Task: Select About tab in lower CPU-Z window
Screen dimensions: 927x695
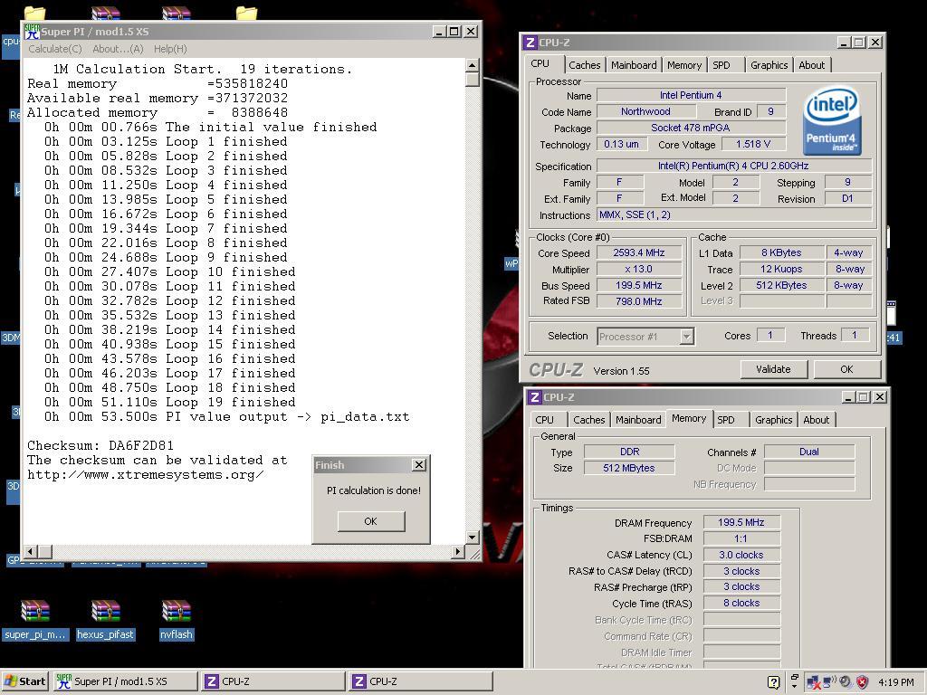Action: (817, 420)
